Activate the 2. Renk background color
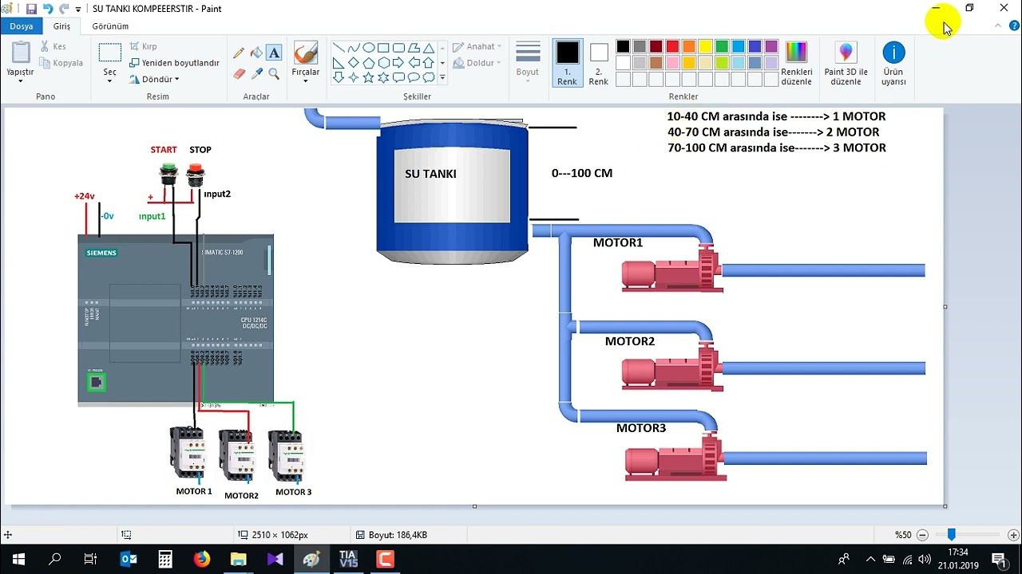Viewport: 1022px width, 574px height. (x=599, y=63)
